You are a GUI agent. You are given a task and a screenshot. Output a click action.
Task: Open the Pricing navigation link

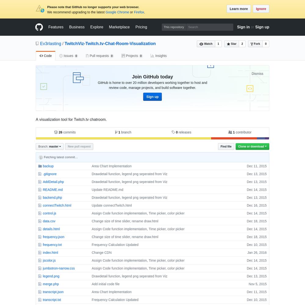click(x=141, y=27)
